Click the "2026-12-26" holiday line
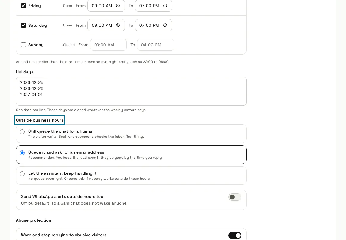Viewport: 346px width, 240px height. pyautogui.click(x=32, y=88)
